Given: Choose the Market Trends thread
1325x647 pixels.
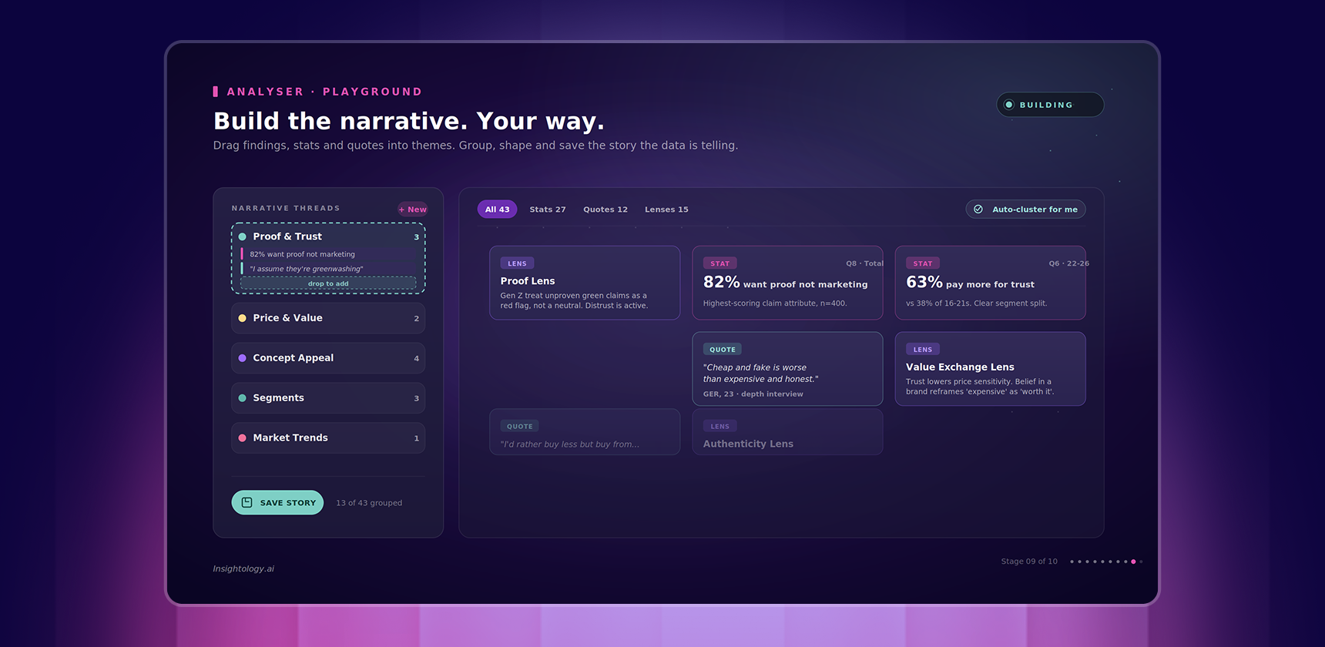Looking at the screenshot, I should click(328, 437).
